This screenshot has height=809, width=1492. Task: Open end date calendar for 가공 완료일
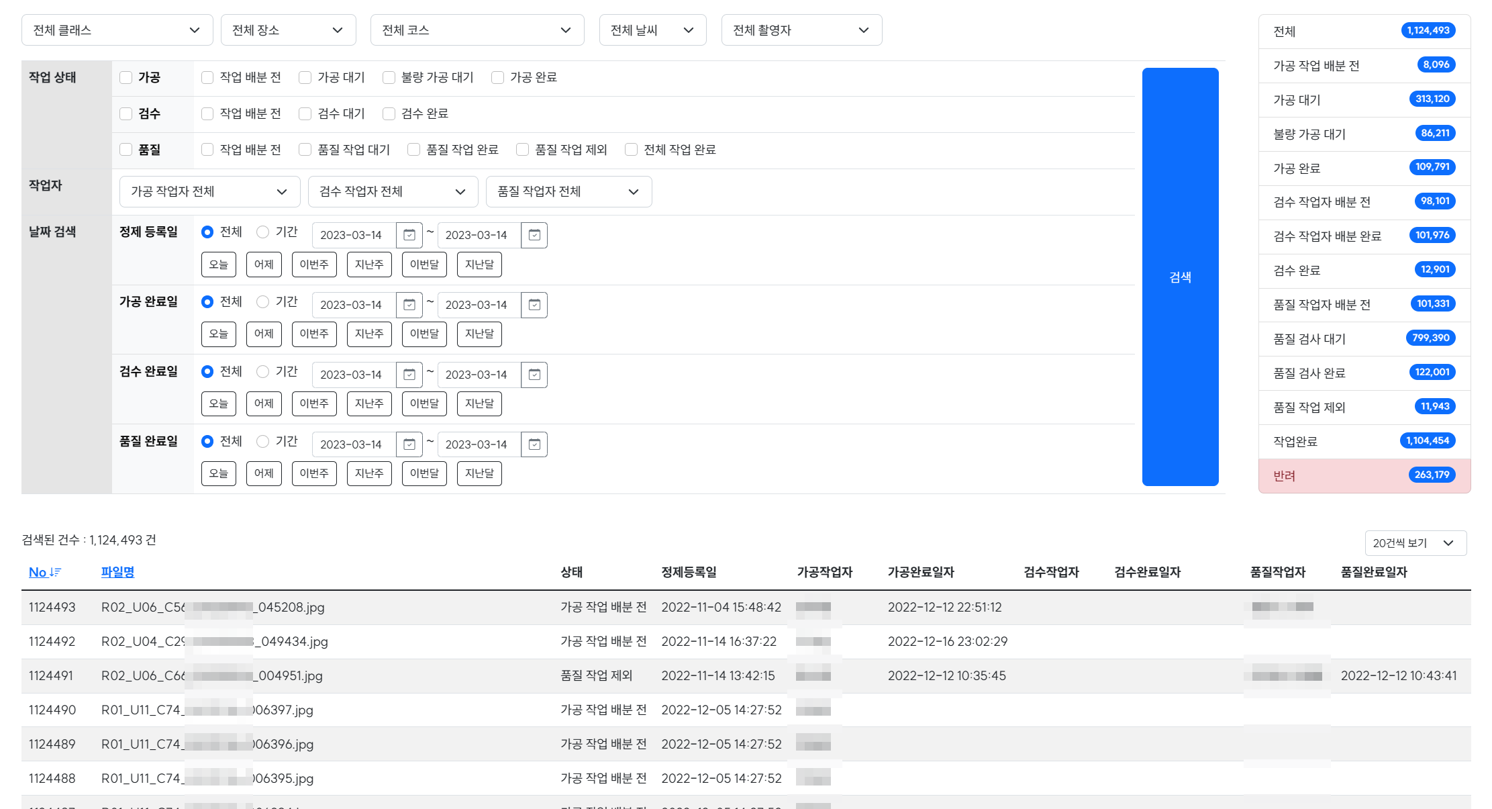coord(534,305)
